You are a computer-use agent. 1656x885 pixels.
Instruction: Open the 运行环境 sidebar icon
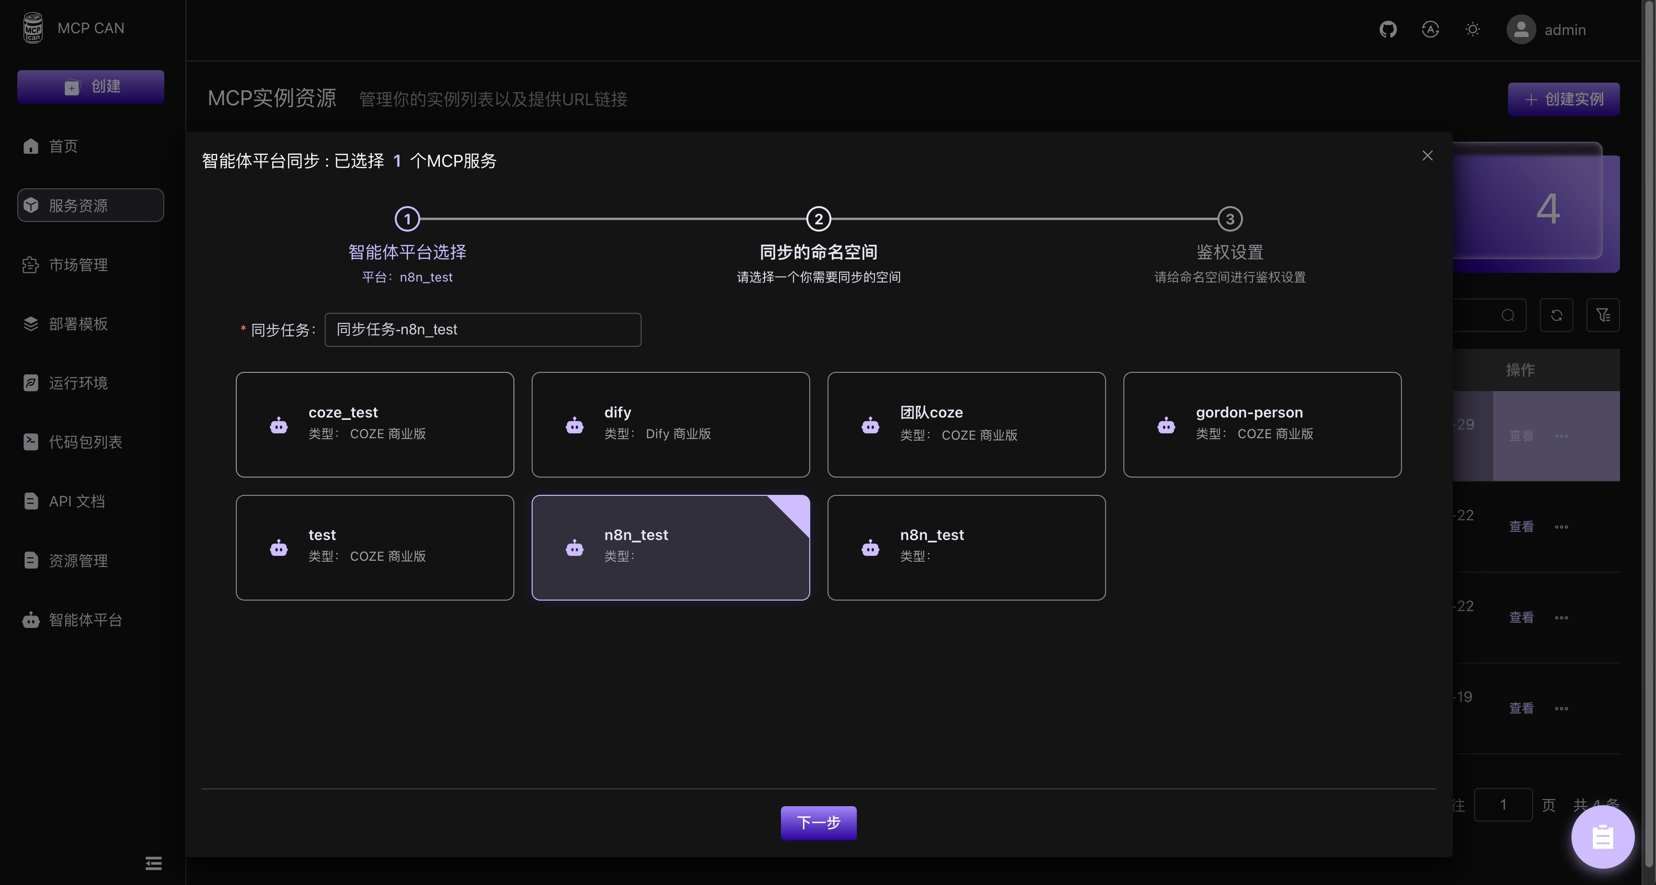click(x=31, y=383)
